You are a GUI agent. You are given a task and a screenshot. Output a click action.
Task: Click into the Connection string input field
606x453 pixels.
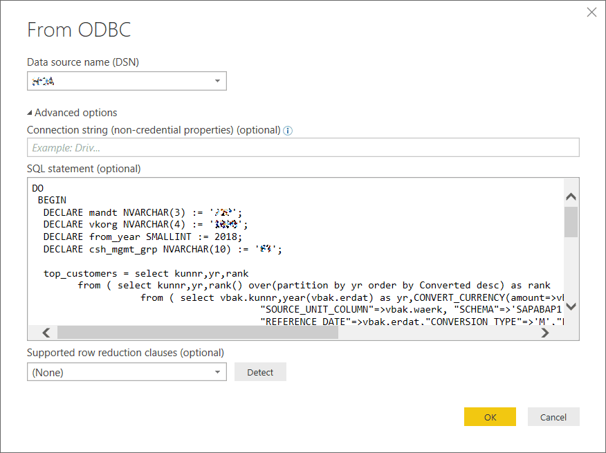[x=303, y=147]
